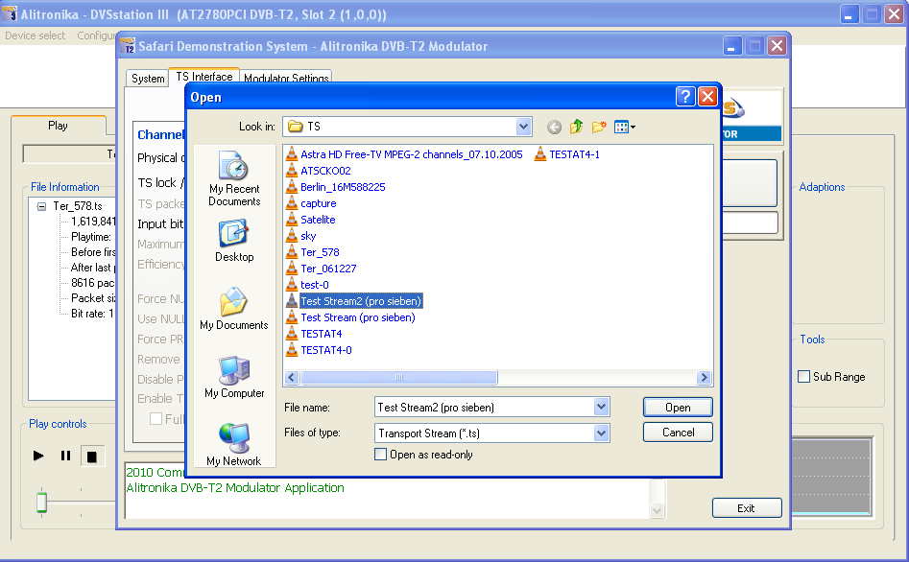Expand the File name dropdown arrow

[601, 407]
